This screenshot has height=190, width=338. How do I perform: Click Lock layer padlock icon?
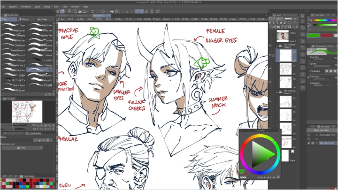(281, 23)
